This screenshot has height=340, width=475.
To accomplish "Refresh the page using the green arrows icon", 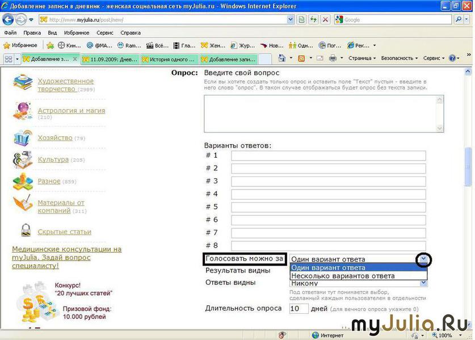I will pyautogui.click(x=313, y=19).
